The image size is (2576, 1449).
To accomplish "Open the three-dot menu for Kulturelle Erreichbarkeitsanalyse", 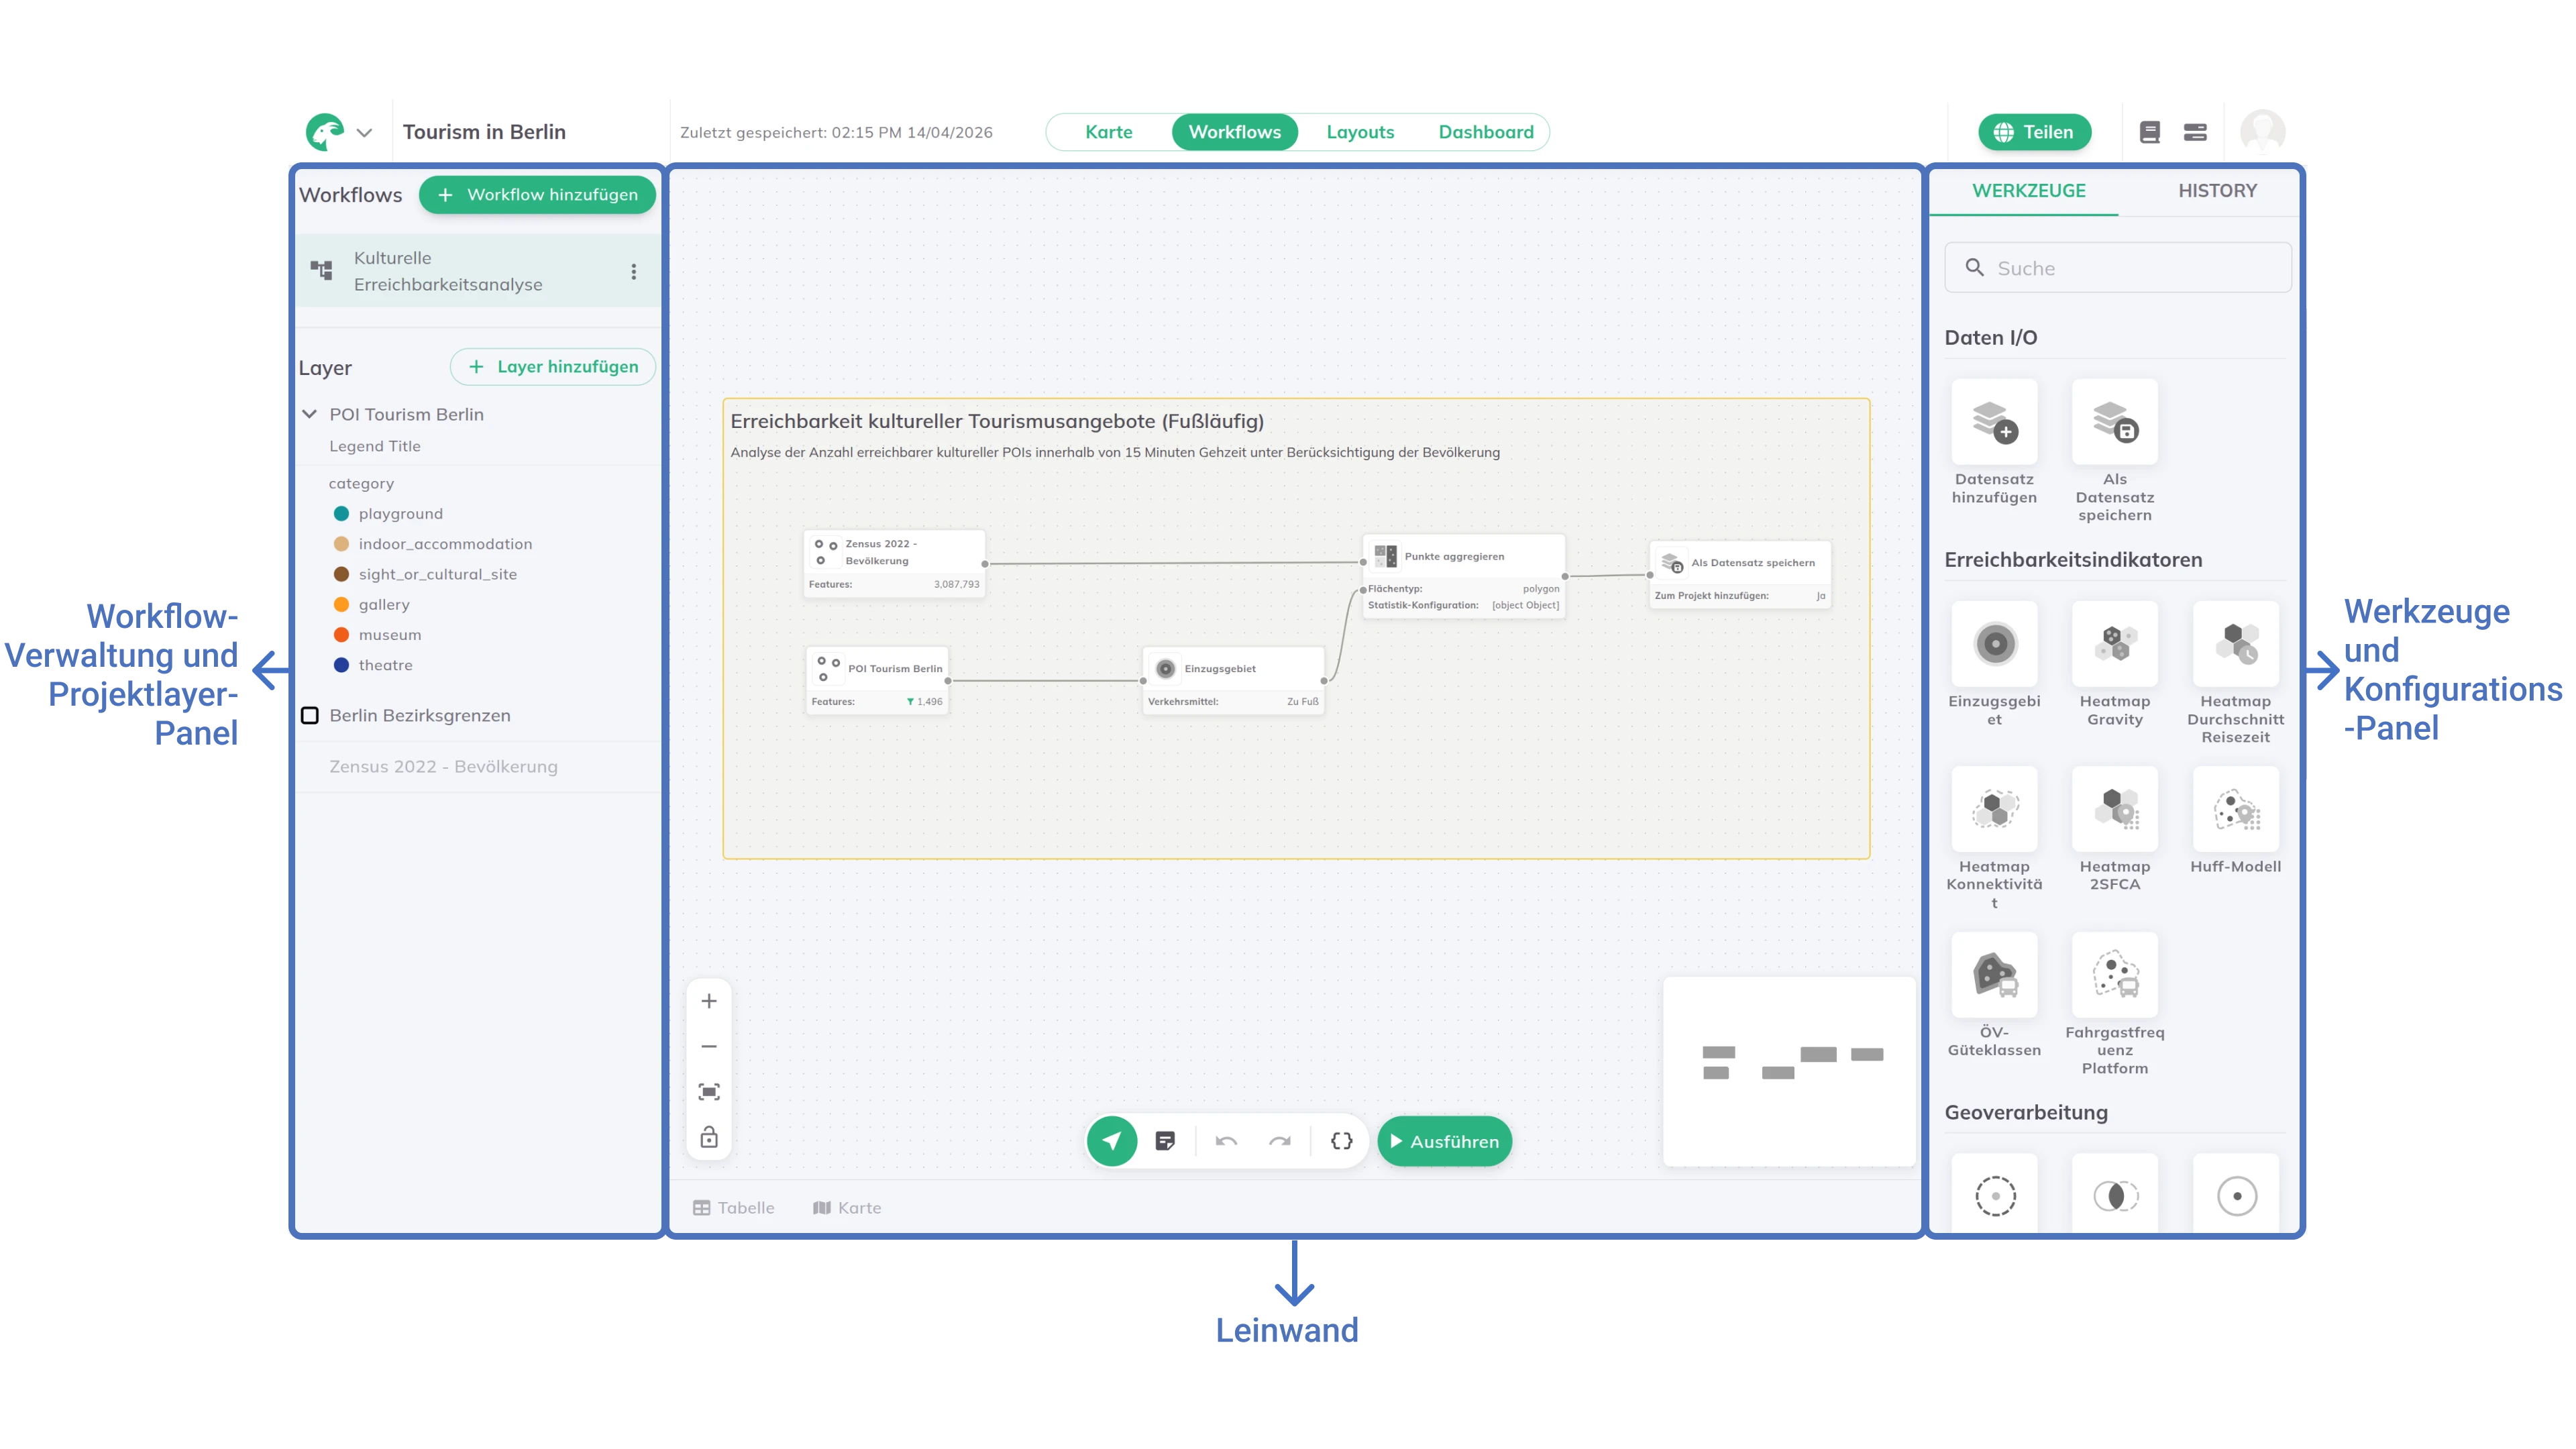I will click(x=633, y=271).
